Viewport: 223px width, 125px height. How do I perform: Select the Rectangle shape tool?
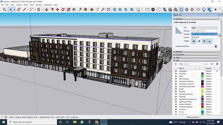[x=39, y=9]
